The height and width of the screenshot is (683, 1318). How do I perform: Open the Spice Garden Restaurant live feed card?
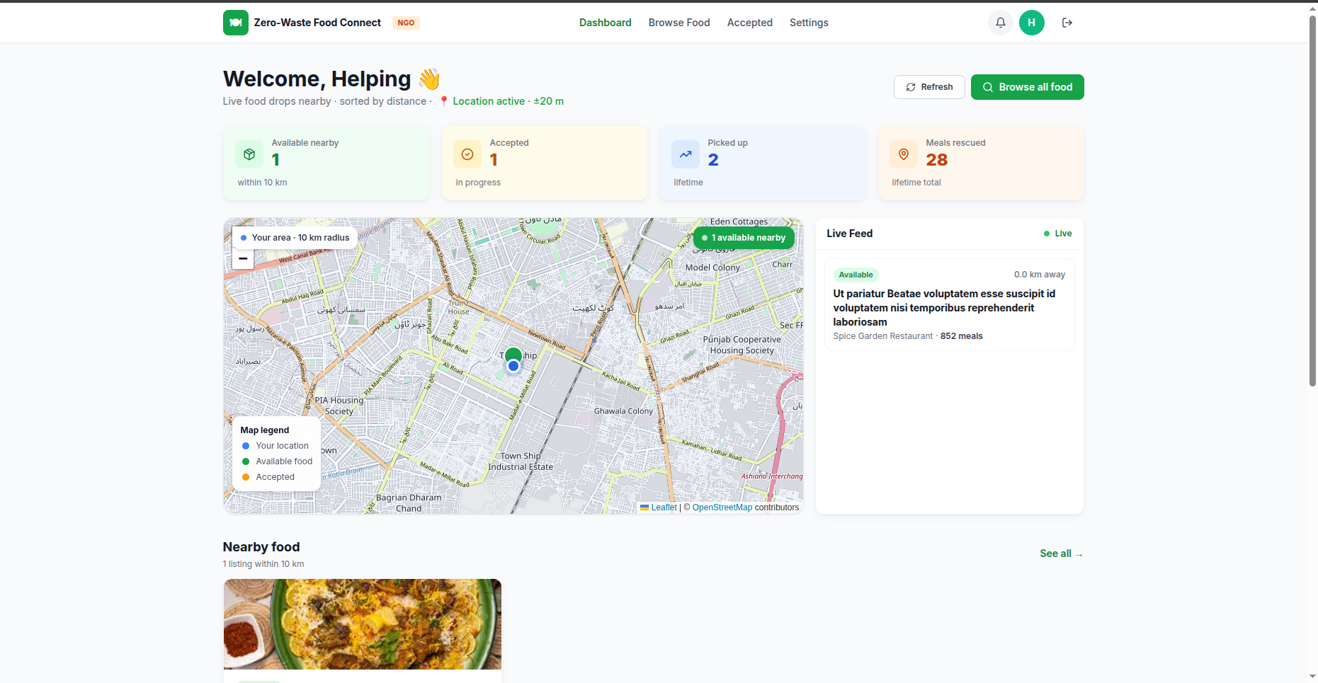(949, 304)
